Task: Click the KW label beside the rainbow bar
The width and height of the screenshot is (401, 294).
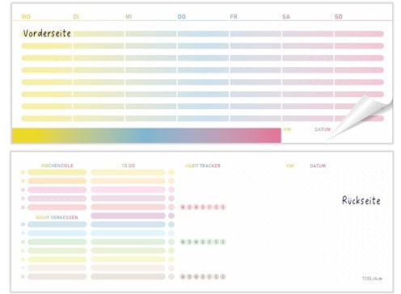Action: pos(288,129)
